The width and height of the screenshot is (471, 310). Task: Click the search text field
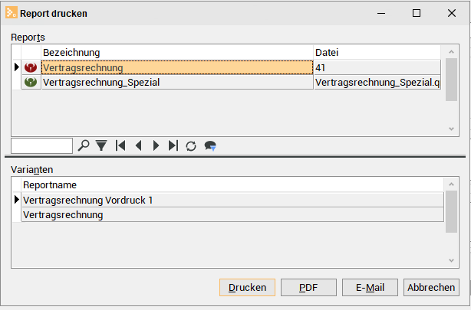(x=41, y=145)
